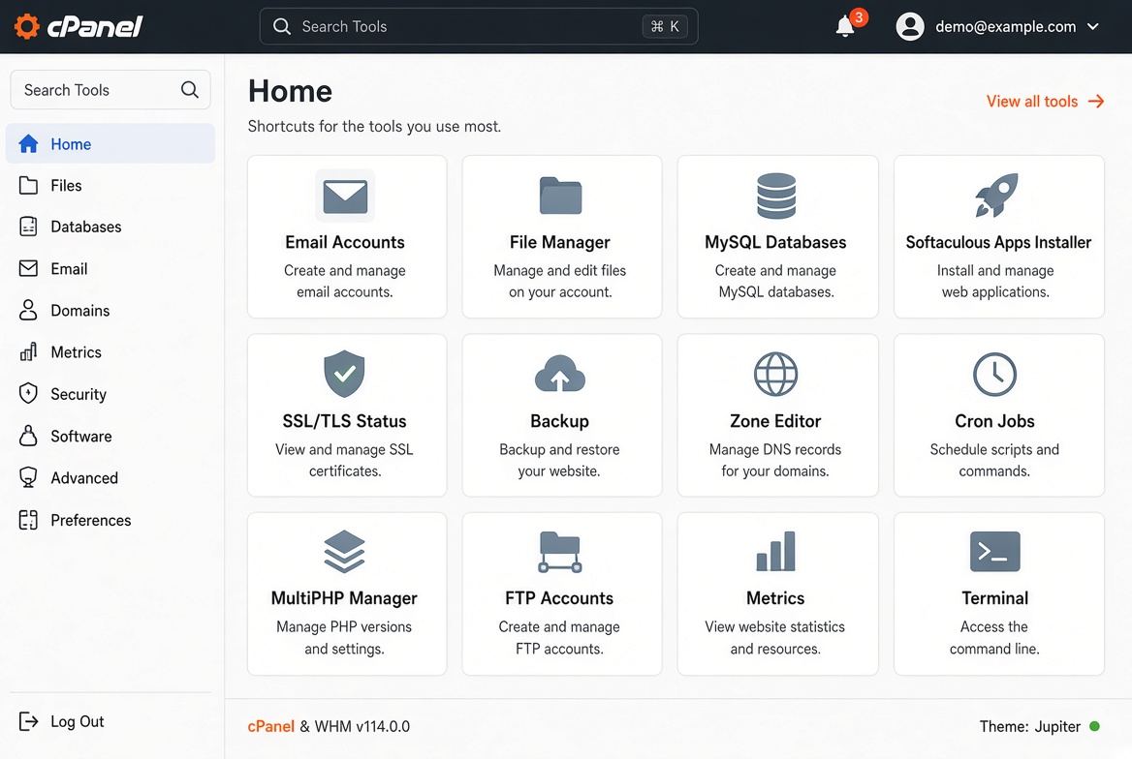1132x759 pixels.
Task: Click the Advanced sidebar icon
Action: coord(28,477)
